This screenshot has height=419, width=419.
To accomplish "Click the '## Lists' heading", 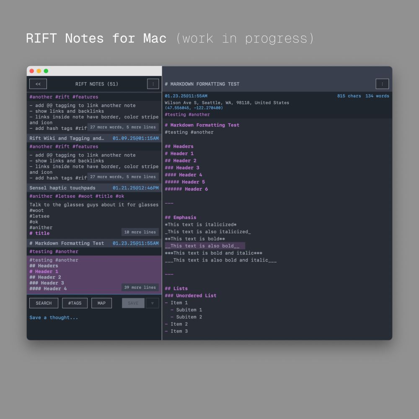I will click(176, 288).
